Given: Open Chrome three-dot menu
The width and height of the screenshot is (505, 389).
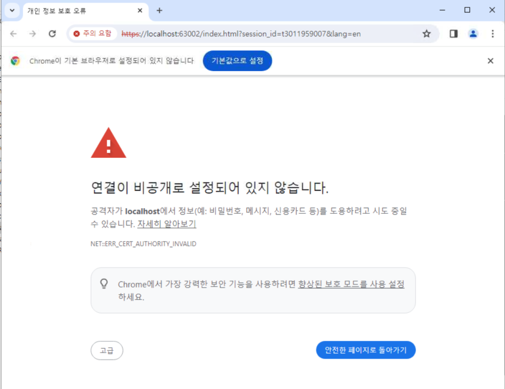Looking at the screenshot, I should click(x=492, y=34).
